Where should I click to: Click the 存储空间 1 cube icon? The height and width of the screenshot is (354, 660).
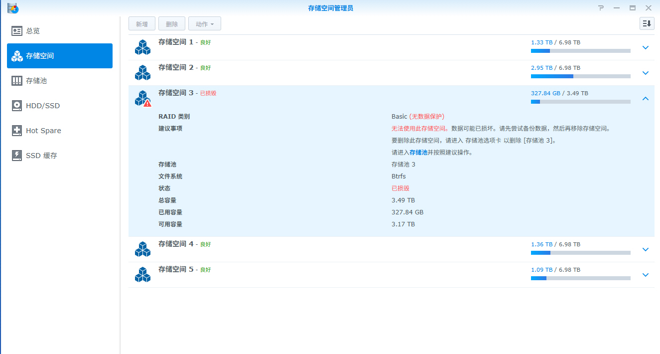point(142,47)
